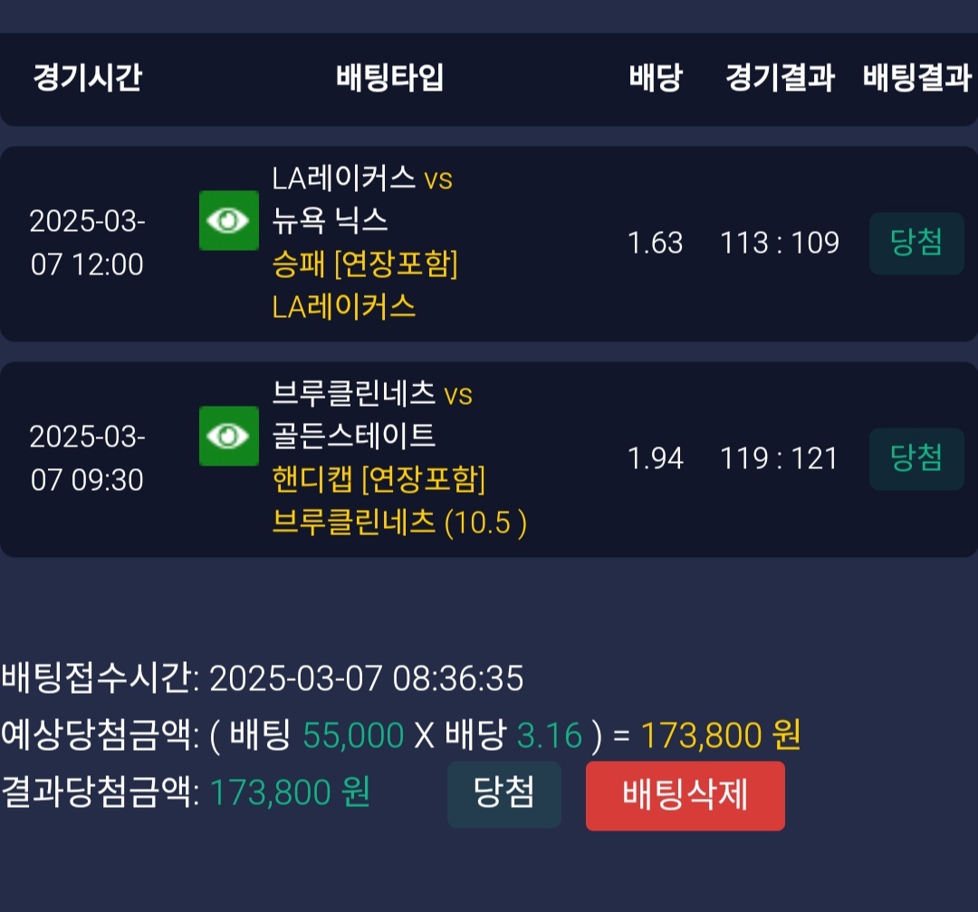The width and height of the screenshot is (978, 912).
Task: Click the 핸디캡 [연장포함] bet type label
Action: 379,479
